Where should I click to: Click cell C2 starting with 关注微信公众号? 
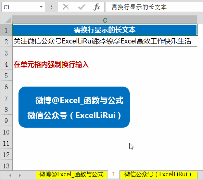tap(105, 41)
